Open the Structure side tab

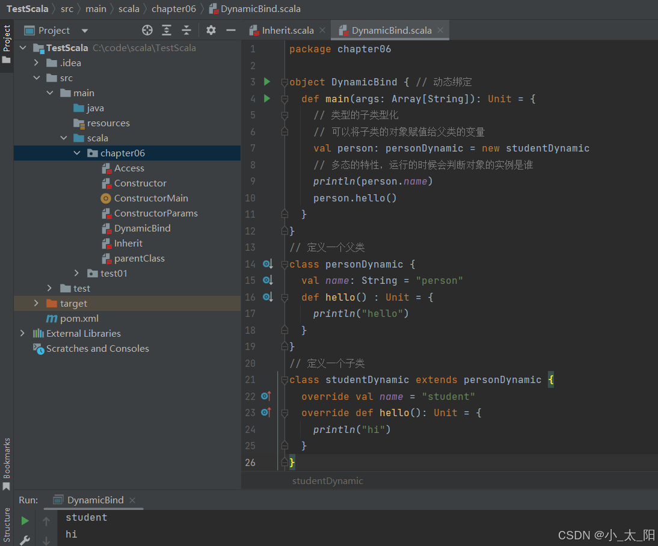click(6, 524)
